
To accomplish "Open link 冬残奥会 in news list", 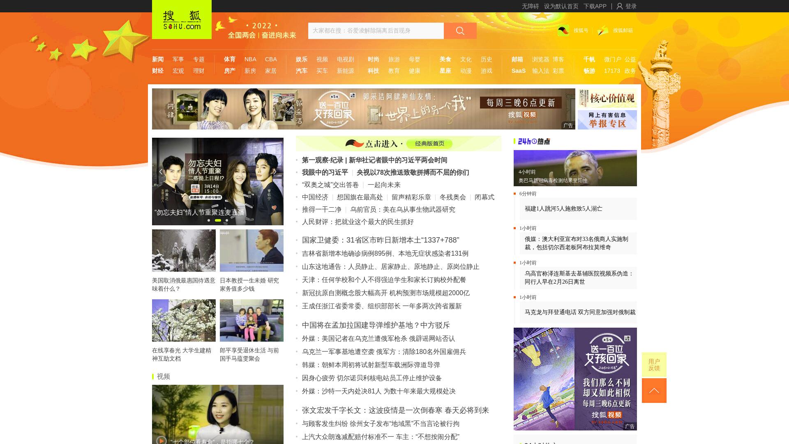I will (453, 197).
